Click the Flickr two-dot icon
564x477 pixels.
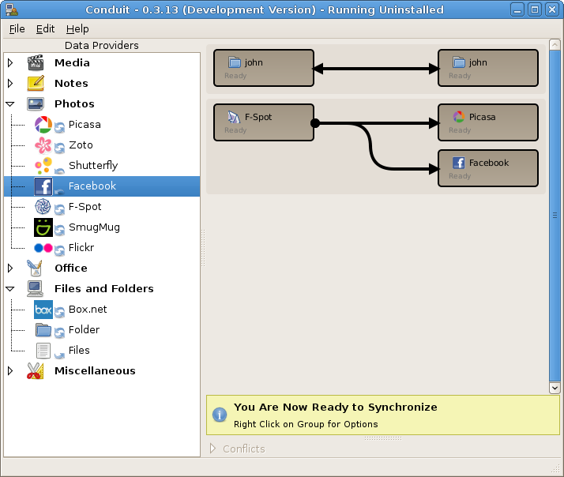(x=43, y=248)
